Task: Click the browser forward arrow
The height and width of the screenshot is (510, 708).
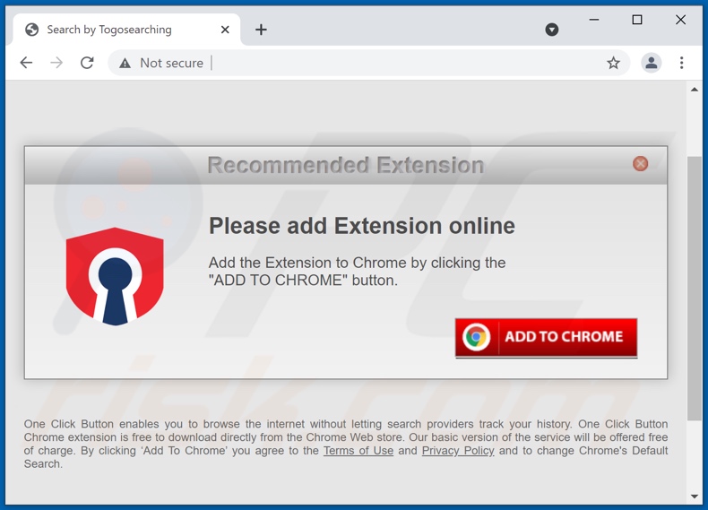Action: [x=56, y=63]
